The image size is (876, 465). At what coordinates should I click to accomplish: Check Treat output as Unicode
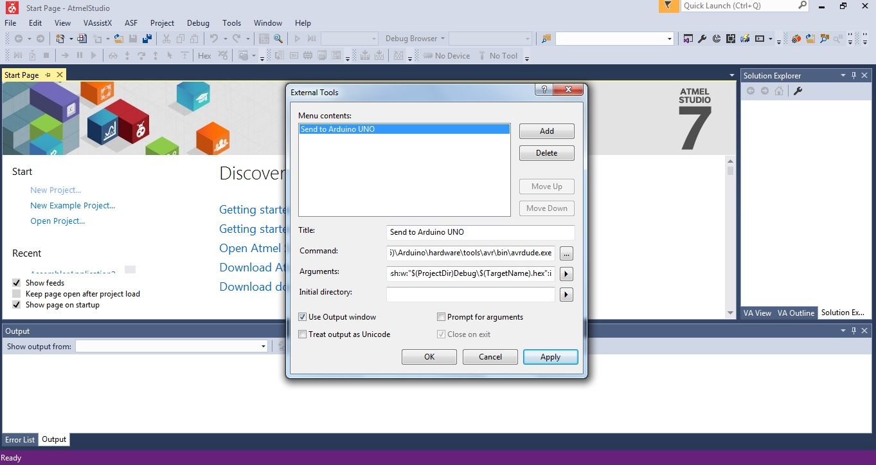[302, 334]
